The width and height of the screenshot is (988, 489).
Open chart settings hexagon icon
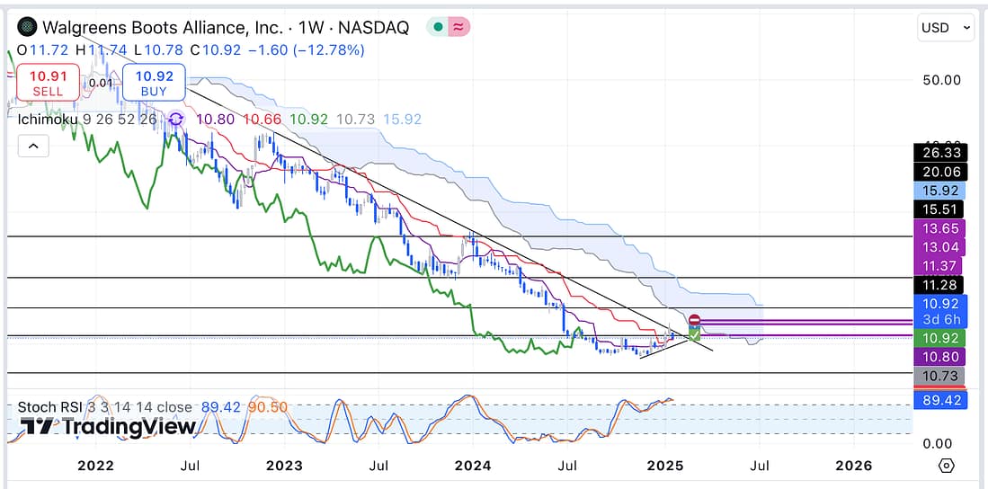pyautogui.click(x=946, y=466)
